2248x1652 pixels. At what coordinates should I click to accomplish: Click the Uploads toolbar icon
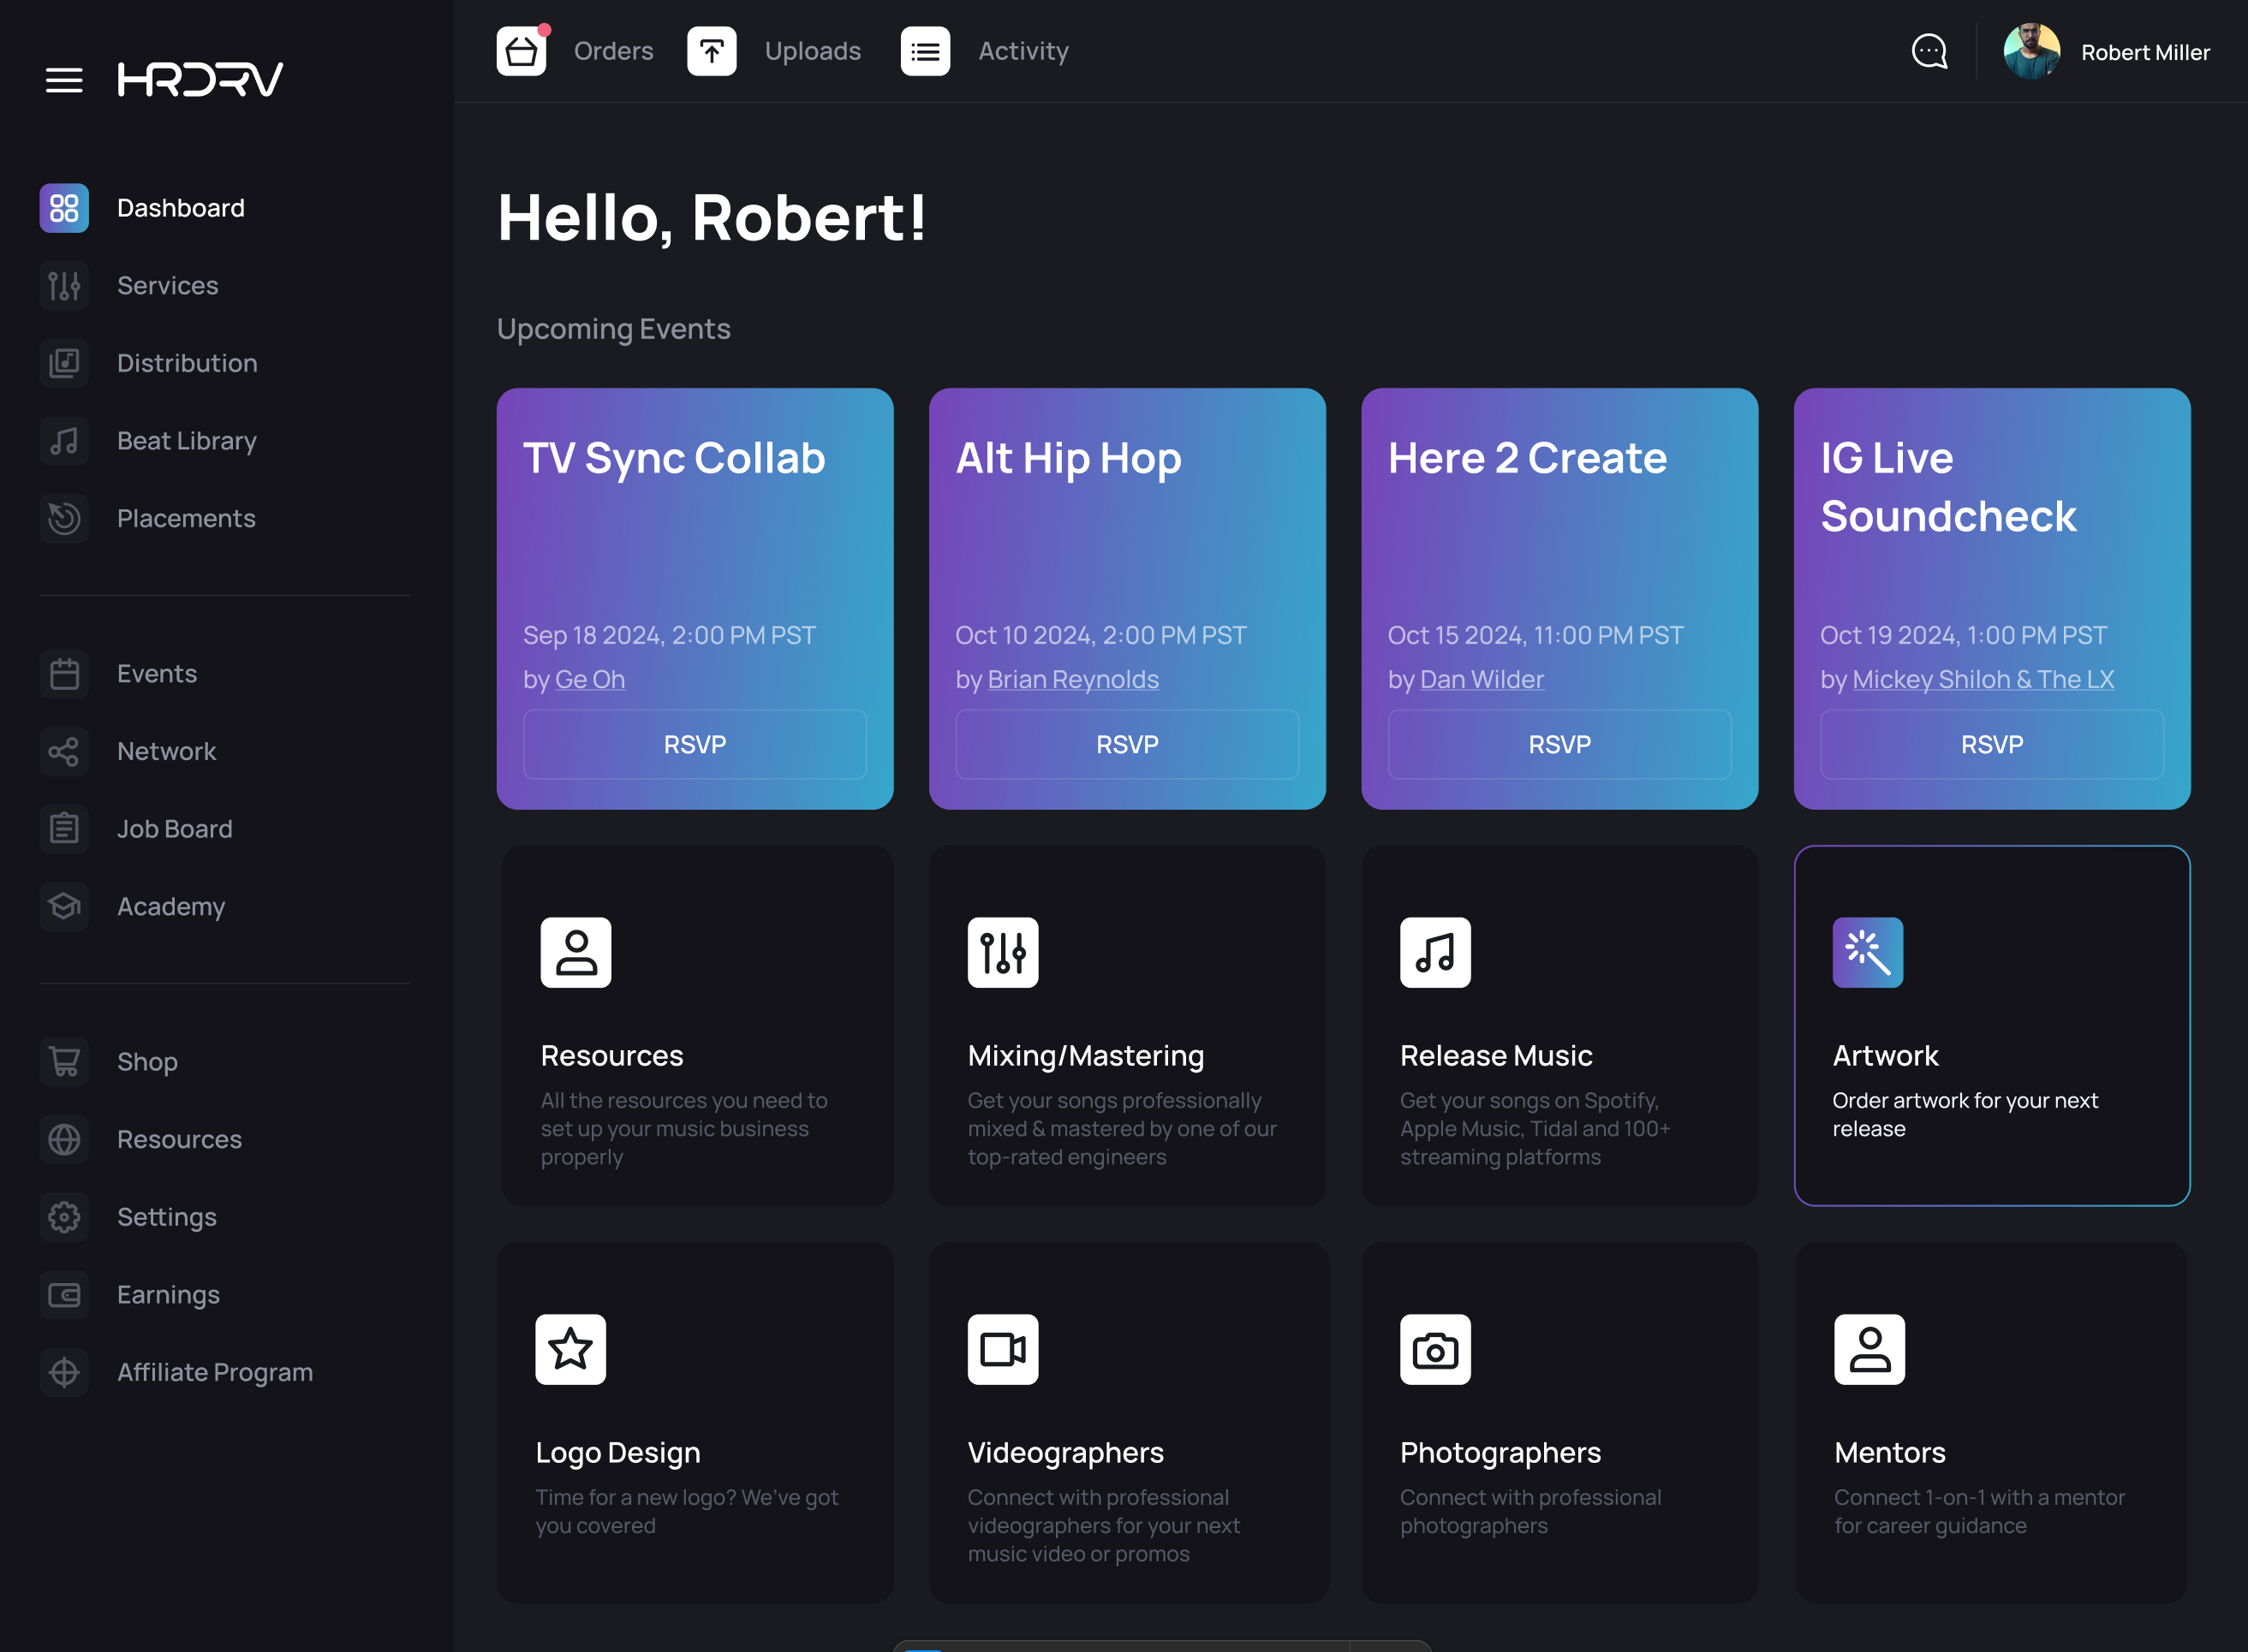(x=714, y=51)
